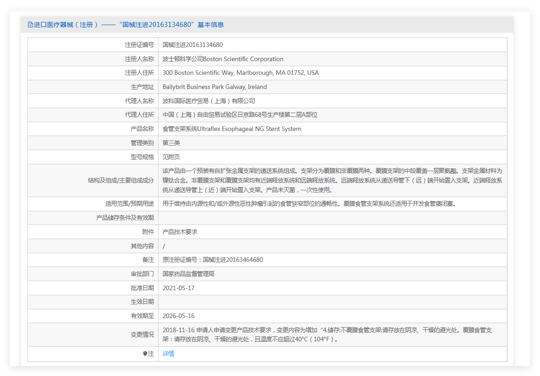Select the 国家药品监督管理局 approval department
The width and height of the screenshot is (540, 376).
[x=188, y=274]
